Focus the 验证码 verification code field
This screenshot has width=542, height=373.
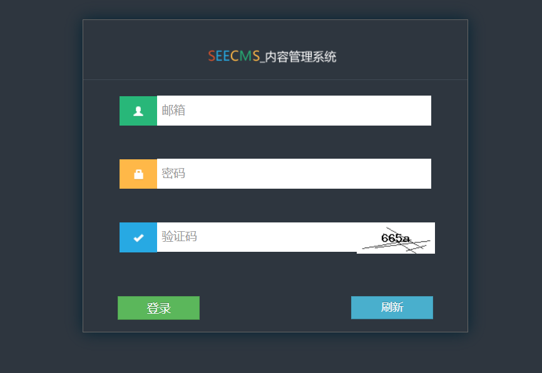(257, 237)
